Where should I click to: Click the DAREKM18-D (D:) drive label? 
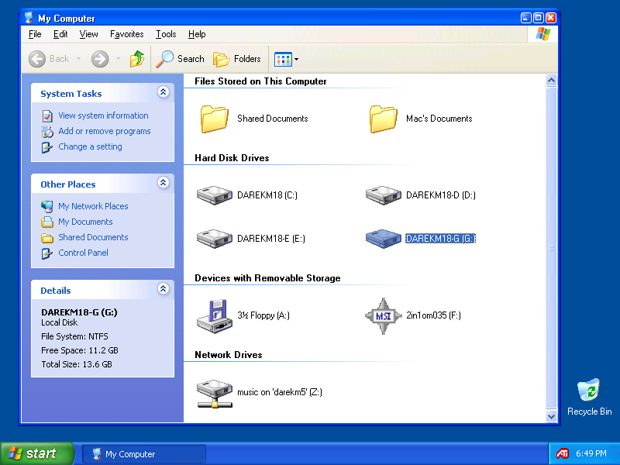pyautogui.click(x=441, y=195)
